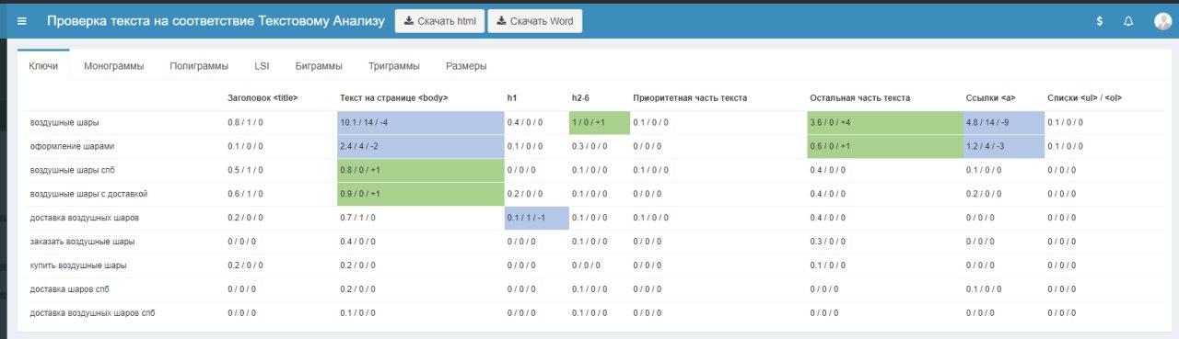Click body cell 0.7 / 1 / 0
Viewport: 1179px width, 339px height.
tap(357, 218)
